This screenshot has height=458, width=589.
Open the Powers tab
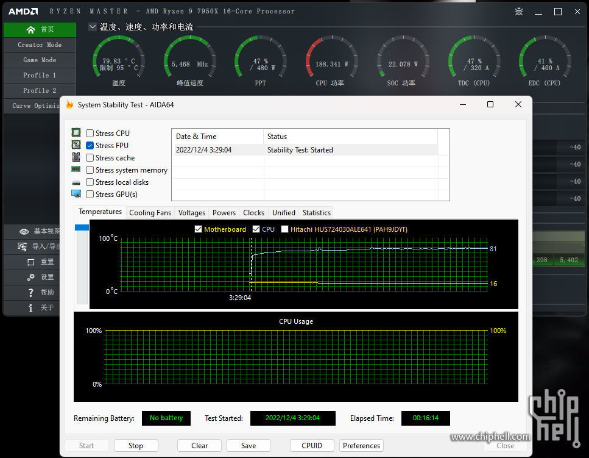coord(224,212)
